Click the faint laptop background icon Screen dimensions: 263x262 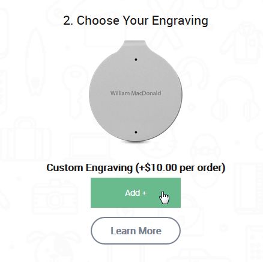tap(90, 146)
